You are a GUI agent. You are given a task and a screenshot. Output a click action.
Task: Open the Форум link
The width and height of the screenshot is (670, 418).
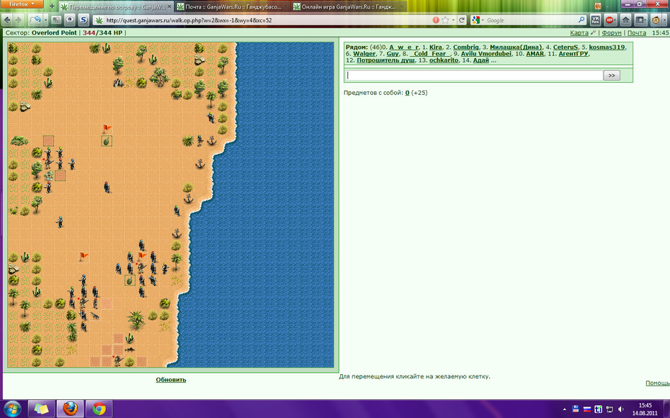click(x=612, y=32)
